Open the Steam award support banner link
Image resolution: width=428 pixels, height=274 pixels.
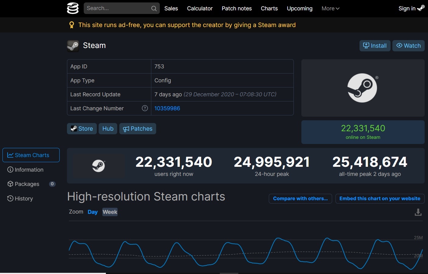coord(187,25)
